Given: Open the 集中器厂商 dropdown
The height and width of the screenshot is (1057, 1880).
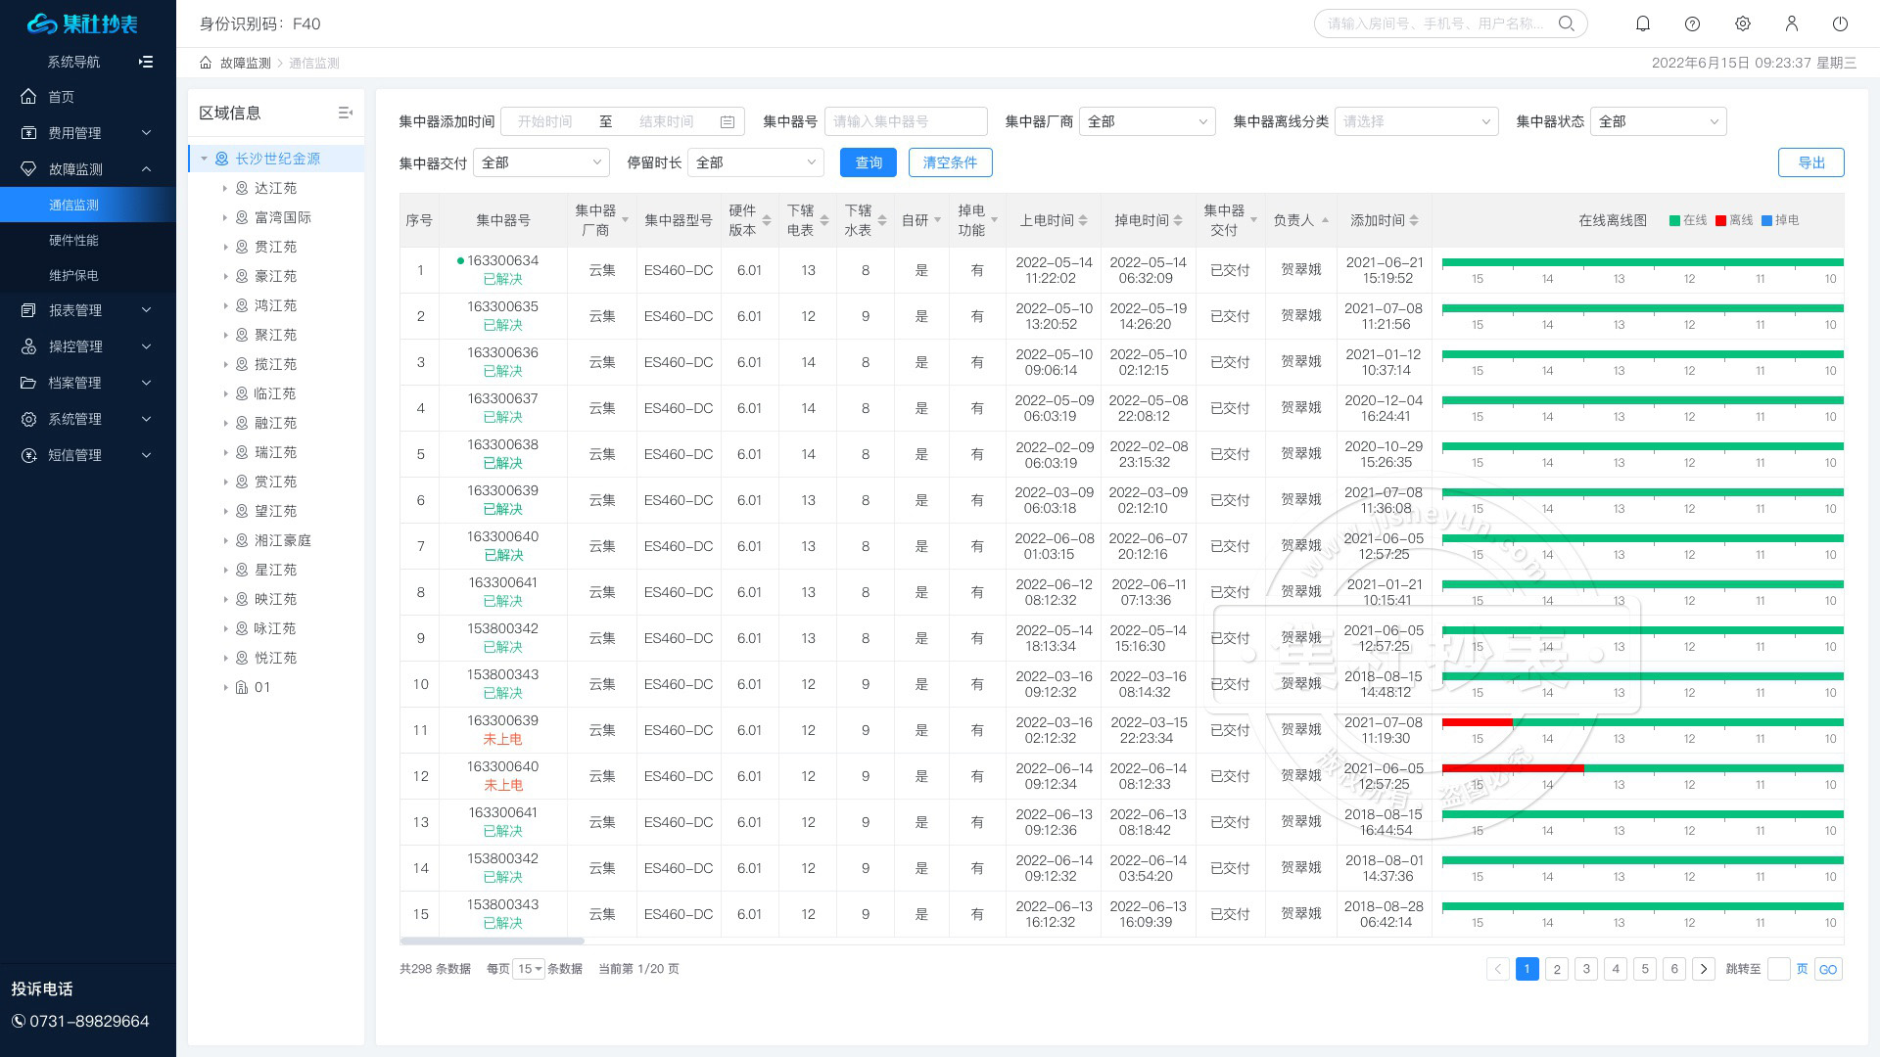Looking at the screenshot, I should click(x=1147, y=121).
